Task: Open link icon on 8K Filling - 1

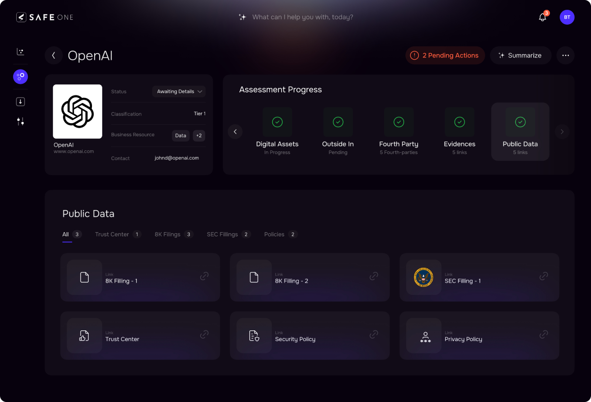Action: (x=204, y=276)
